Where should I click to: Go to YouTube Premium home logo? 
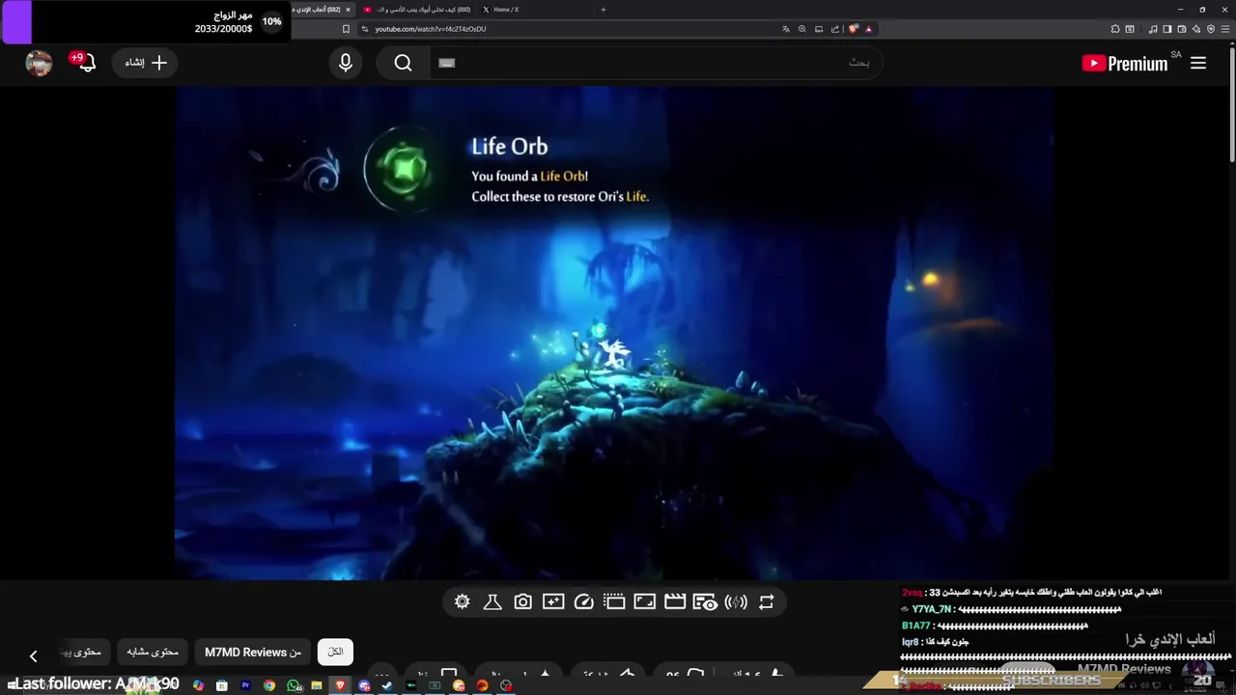click(x=1126, y=64)
